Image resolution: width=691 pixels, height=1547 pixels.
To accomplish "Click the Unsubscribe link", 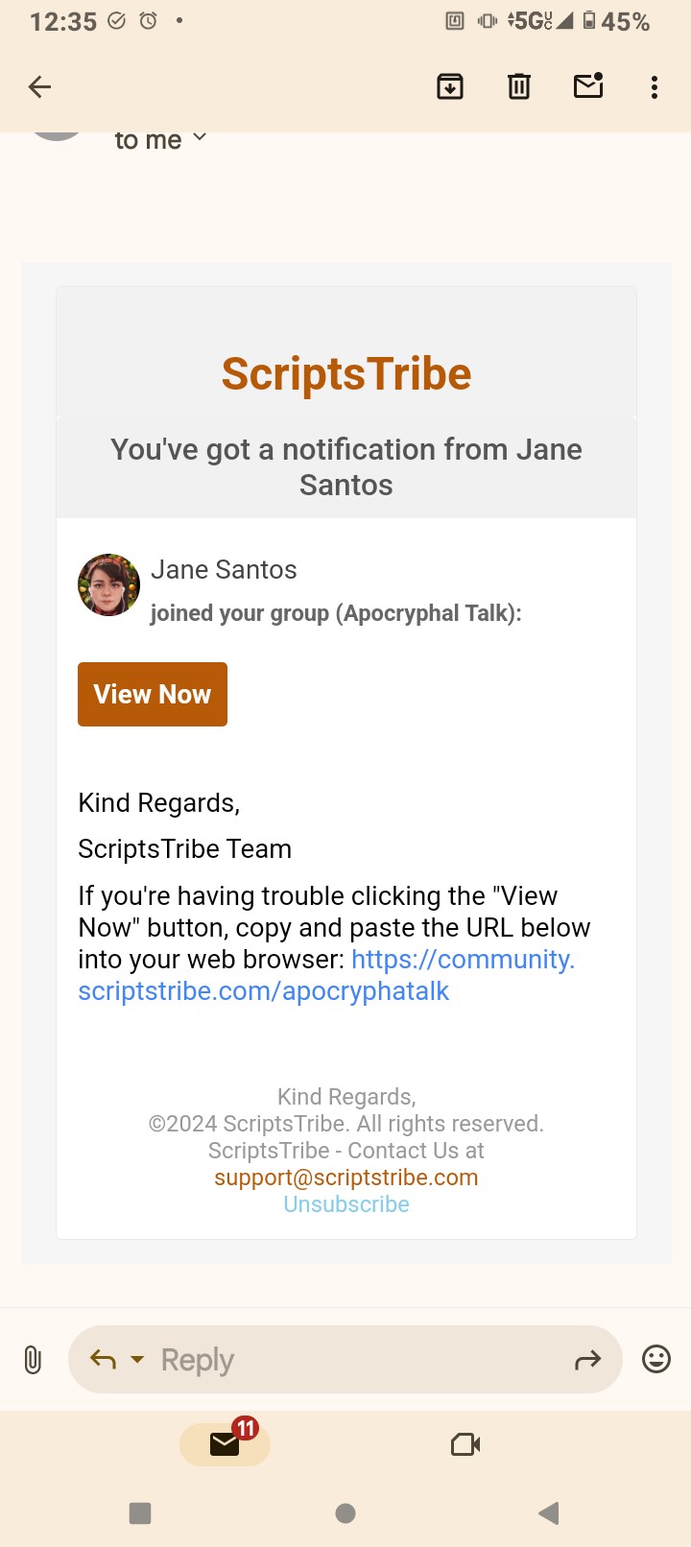I will pos(345,1204).
